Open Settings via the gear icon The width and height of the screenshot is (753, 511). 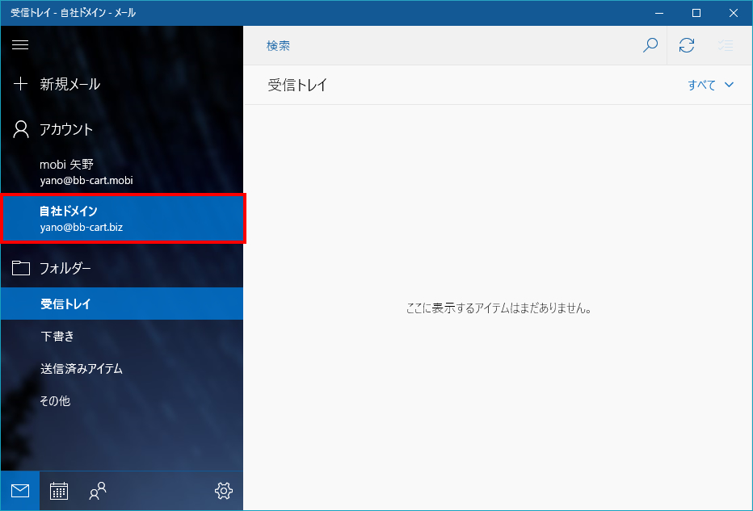tap(224, 490)
